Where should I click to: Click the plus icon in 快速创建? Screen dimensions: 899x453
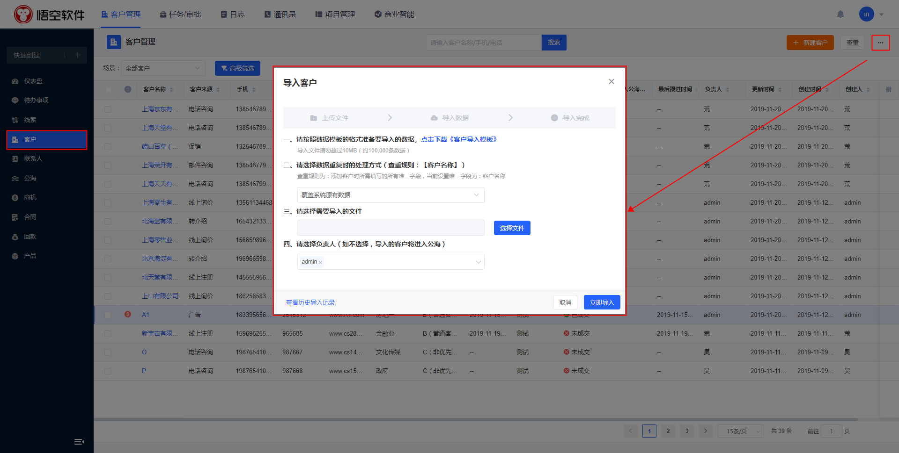tap(78, 55)
